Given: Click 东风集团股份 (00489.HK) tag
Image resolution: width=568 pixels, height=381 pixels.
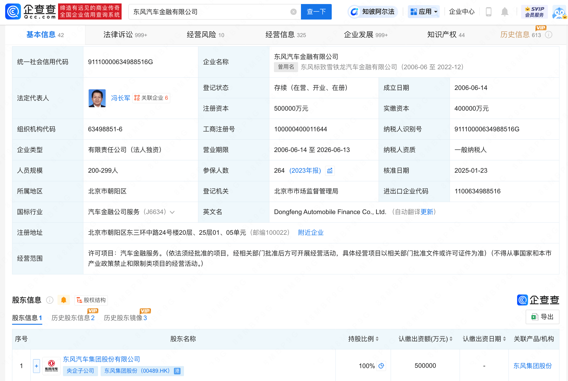Looking at the screenshot, I should (142, 371).
